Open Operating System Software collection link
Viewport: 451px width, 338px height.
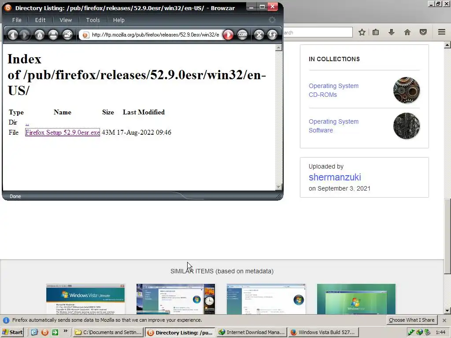tap(334, 126)
